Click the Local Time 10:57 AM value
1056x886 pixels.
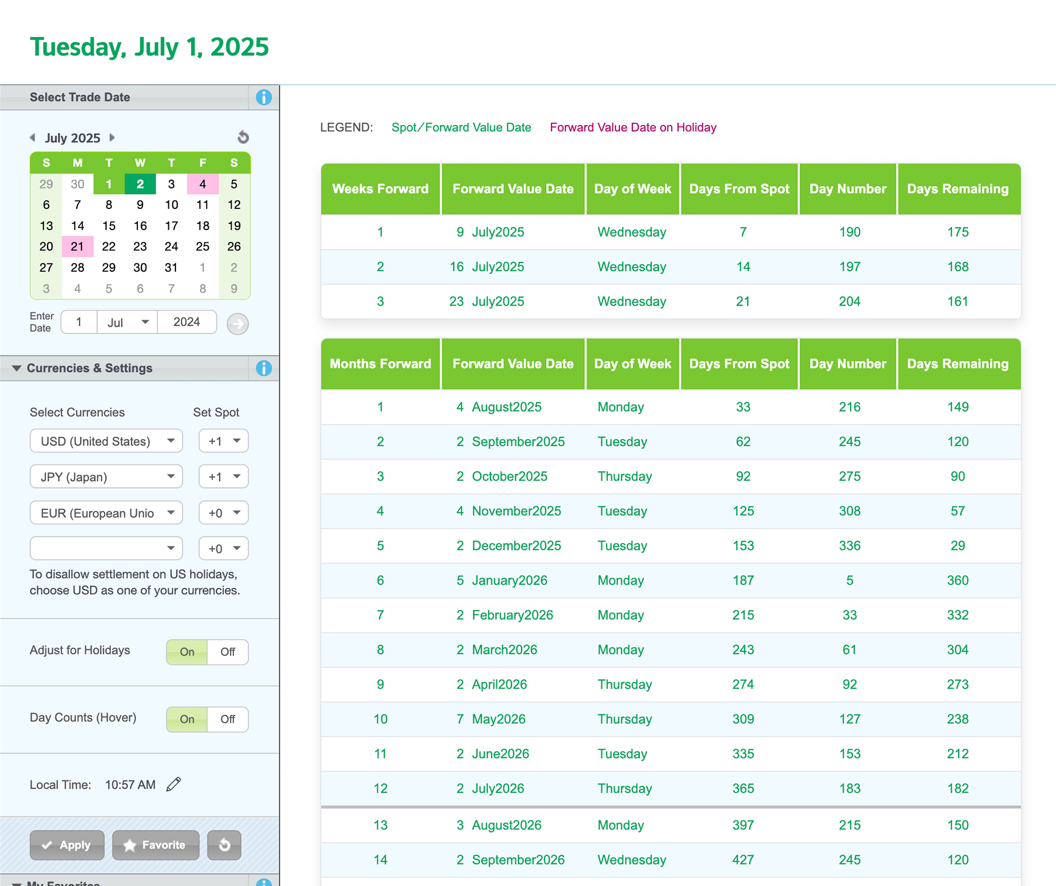[130, 784]
